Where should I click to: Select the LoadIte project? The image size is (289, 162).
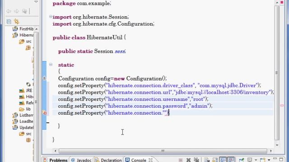click(23, 121)
